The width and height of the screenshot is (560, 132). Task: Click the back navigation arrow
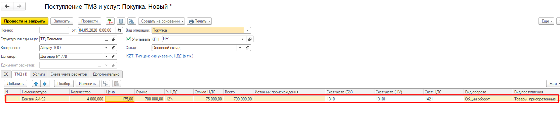[x=7, y=6]
